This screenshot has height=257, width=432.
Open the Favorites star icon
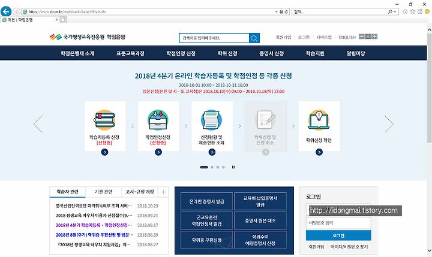click(x=412, y=11)
